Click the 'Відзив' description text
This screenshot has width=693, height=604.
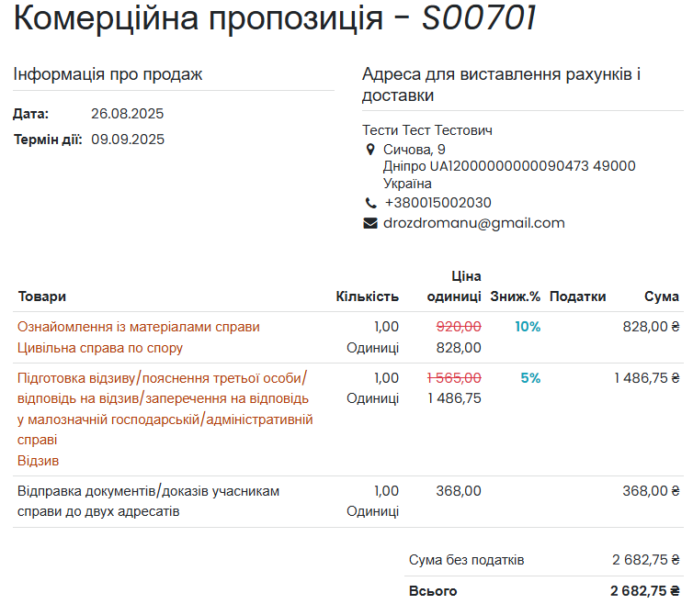[x=38, y=461]
